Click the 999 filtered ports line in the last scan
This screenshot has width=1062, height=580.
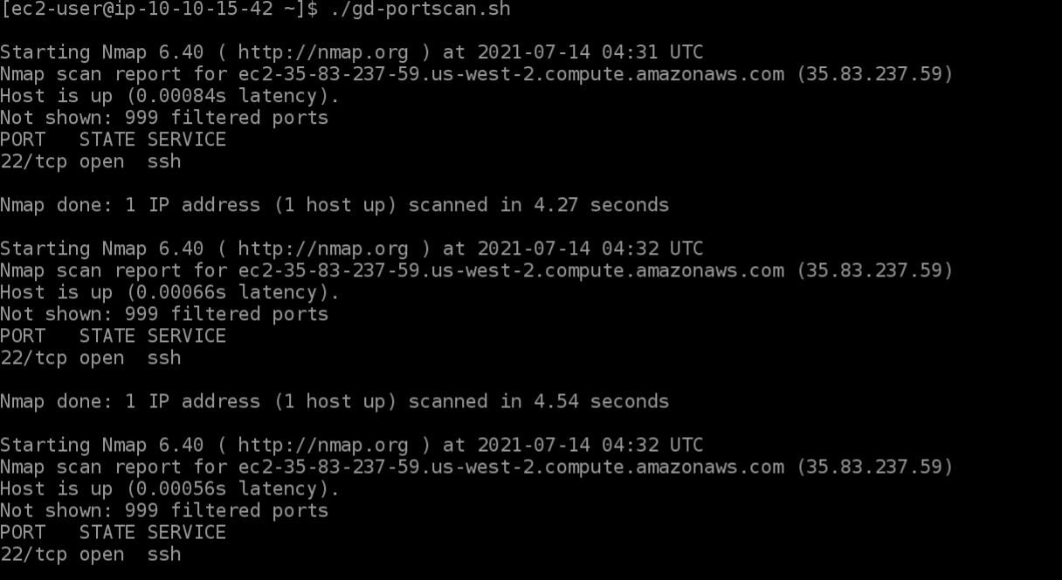pos(164,510)
